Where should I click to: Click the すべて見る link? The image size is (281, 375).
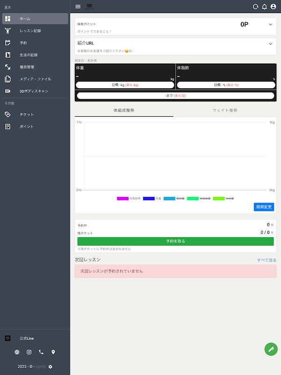266,260
